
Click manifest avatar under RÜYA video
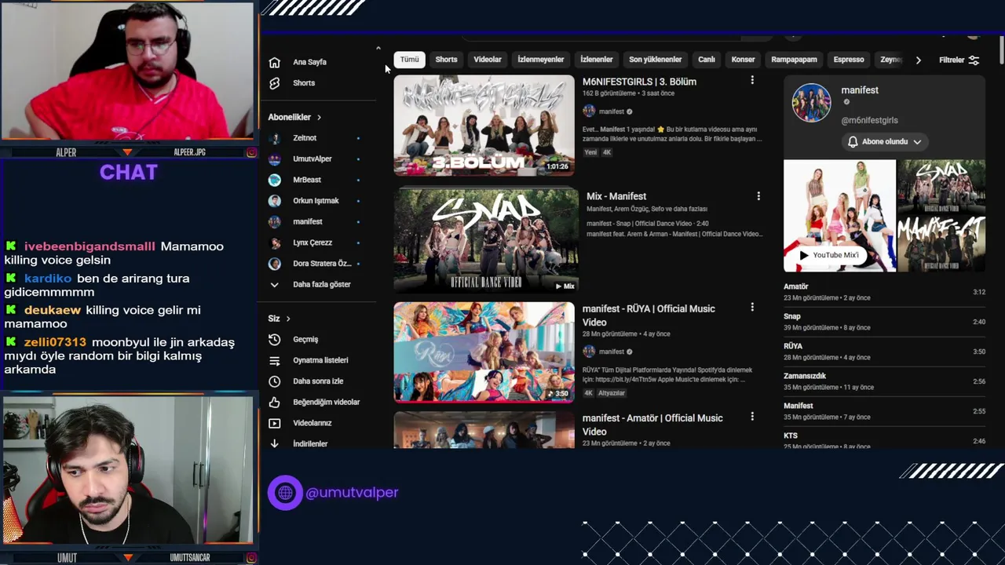point(589,352)
